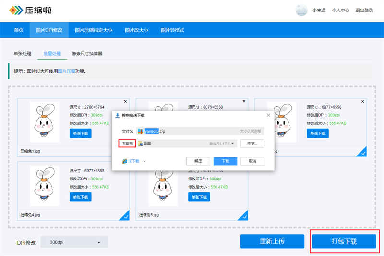Screen dimensions: 384x256
Task: Open the user avatar picture
Action: pyautogui.click(x=301, y=10)
